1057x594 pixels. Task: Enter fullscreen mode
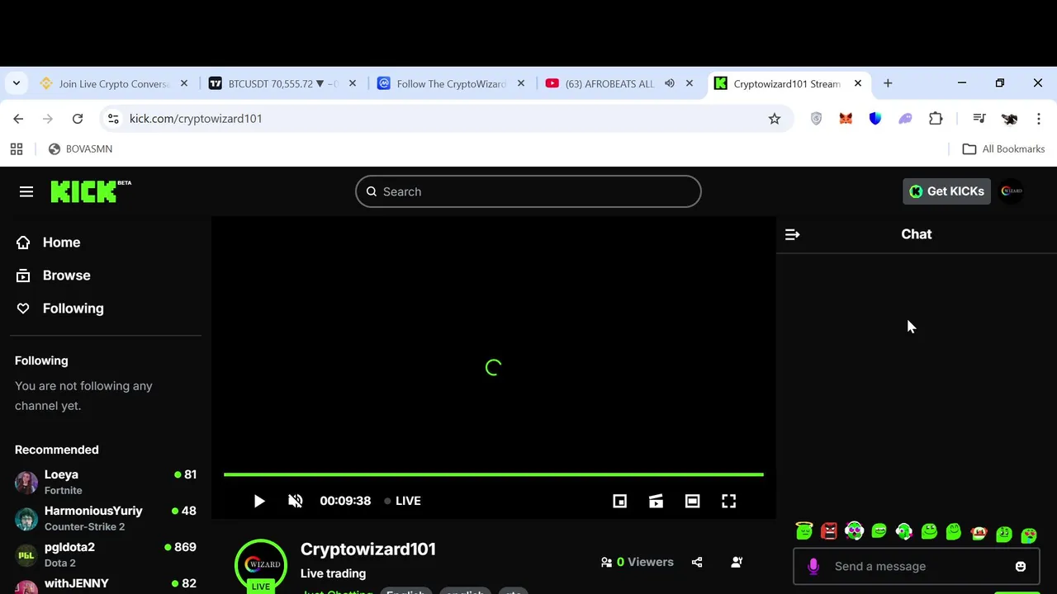pos(728,501)
